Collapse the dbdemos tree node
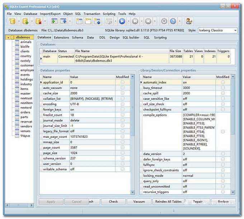Screen dimensions: 244x219 point(8,37)
